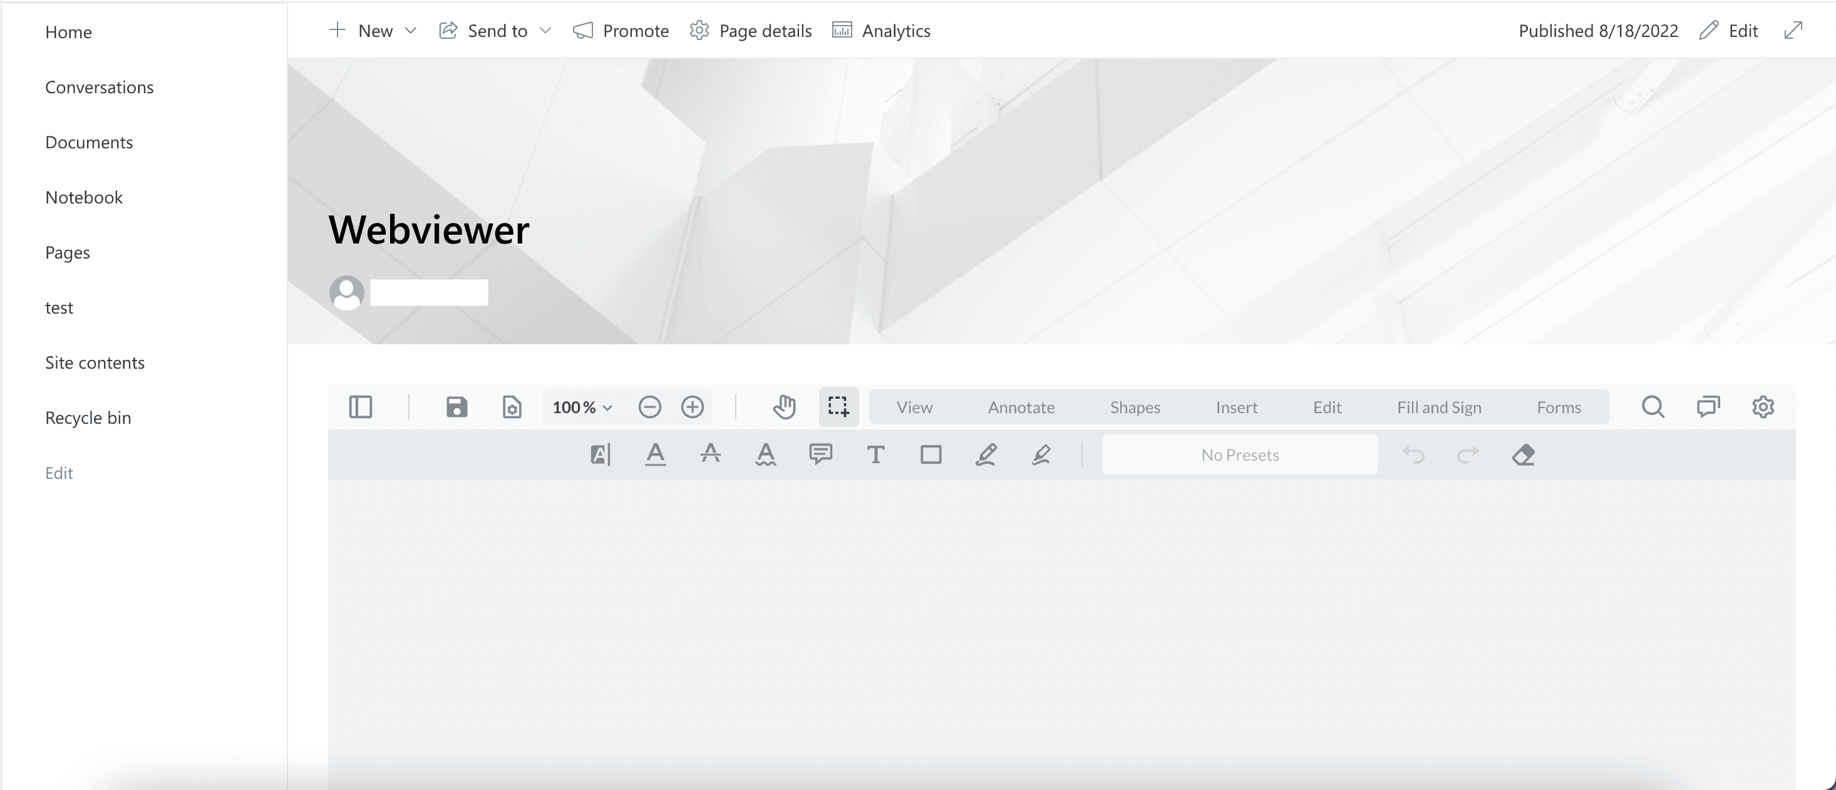Open document settings file icon
The width and height of the screenshot is (1836, 790).
tap(512, 407)
